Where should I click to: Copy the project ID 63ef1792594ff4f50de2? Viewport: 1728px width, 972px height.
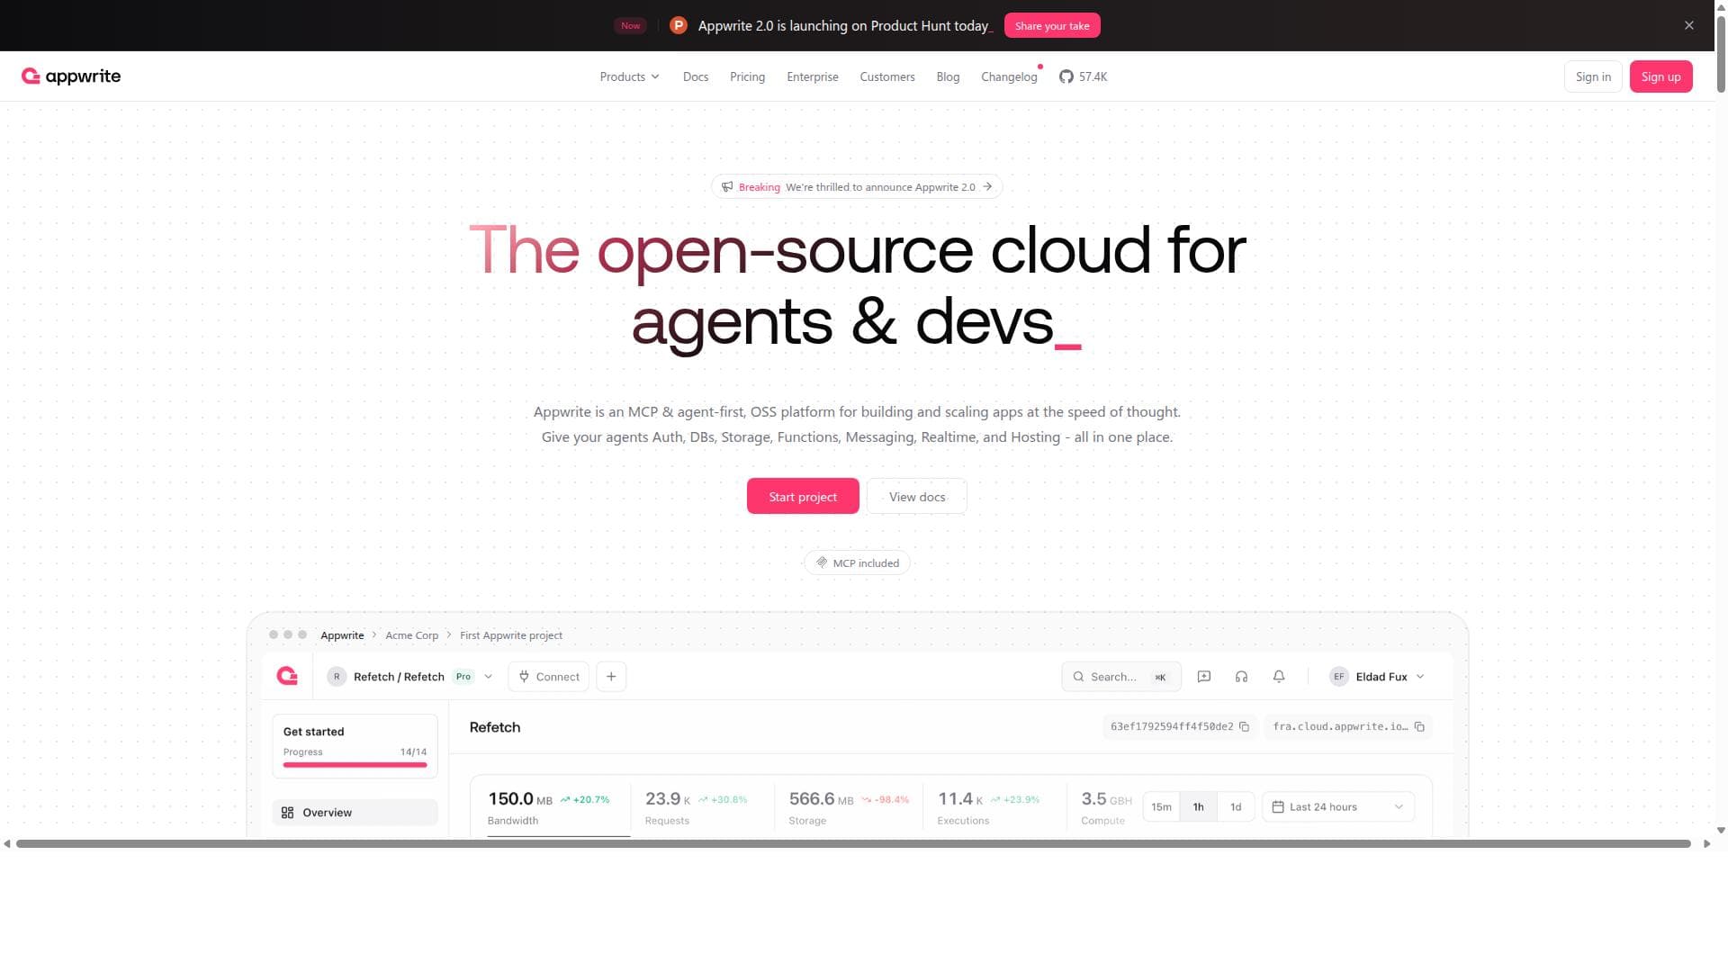(1244, 726)
